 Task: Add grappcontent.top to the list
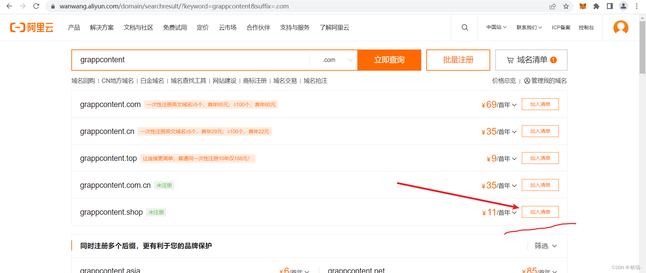(x=540, y=158)
